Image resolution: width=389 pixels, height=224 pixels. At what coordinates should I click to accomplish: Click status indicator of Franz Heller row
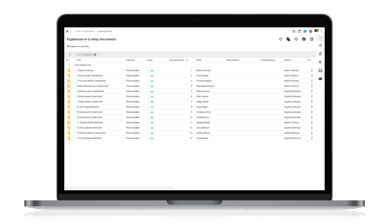pos(151,76)
